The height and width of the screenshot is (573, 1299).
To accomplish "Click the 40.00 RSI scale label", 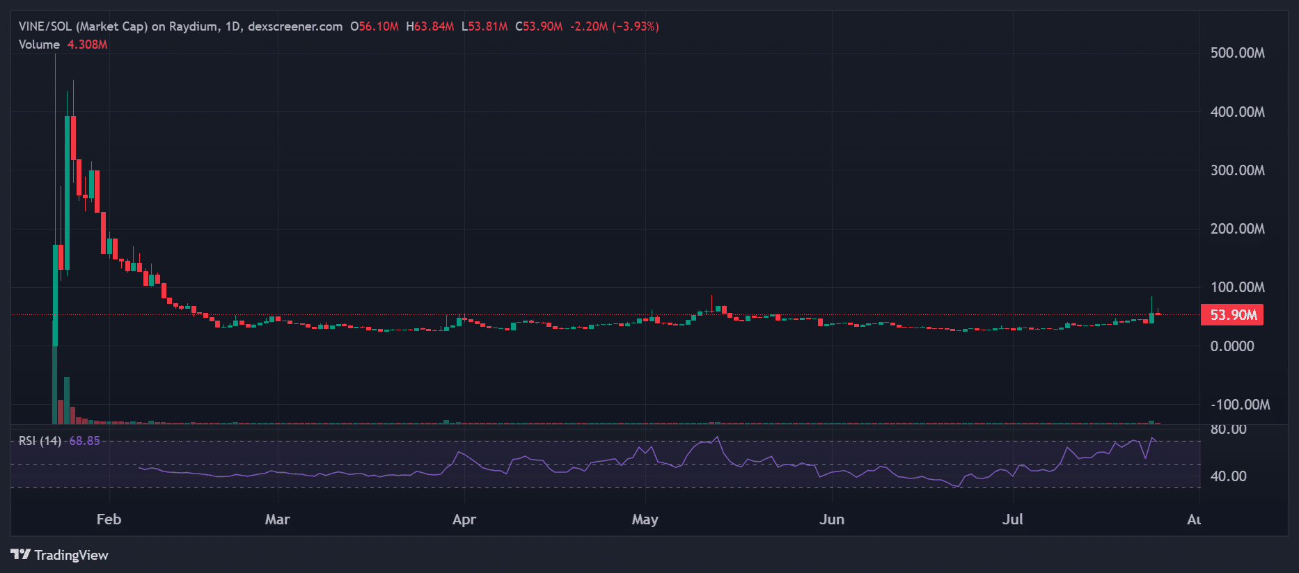I will (x=1228, y=476).
